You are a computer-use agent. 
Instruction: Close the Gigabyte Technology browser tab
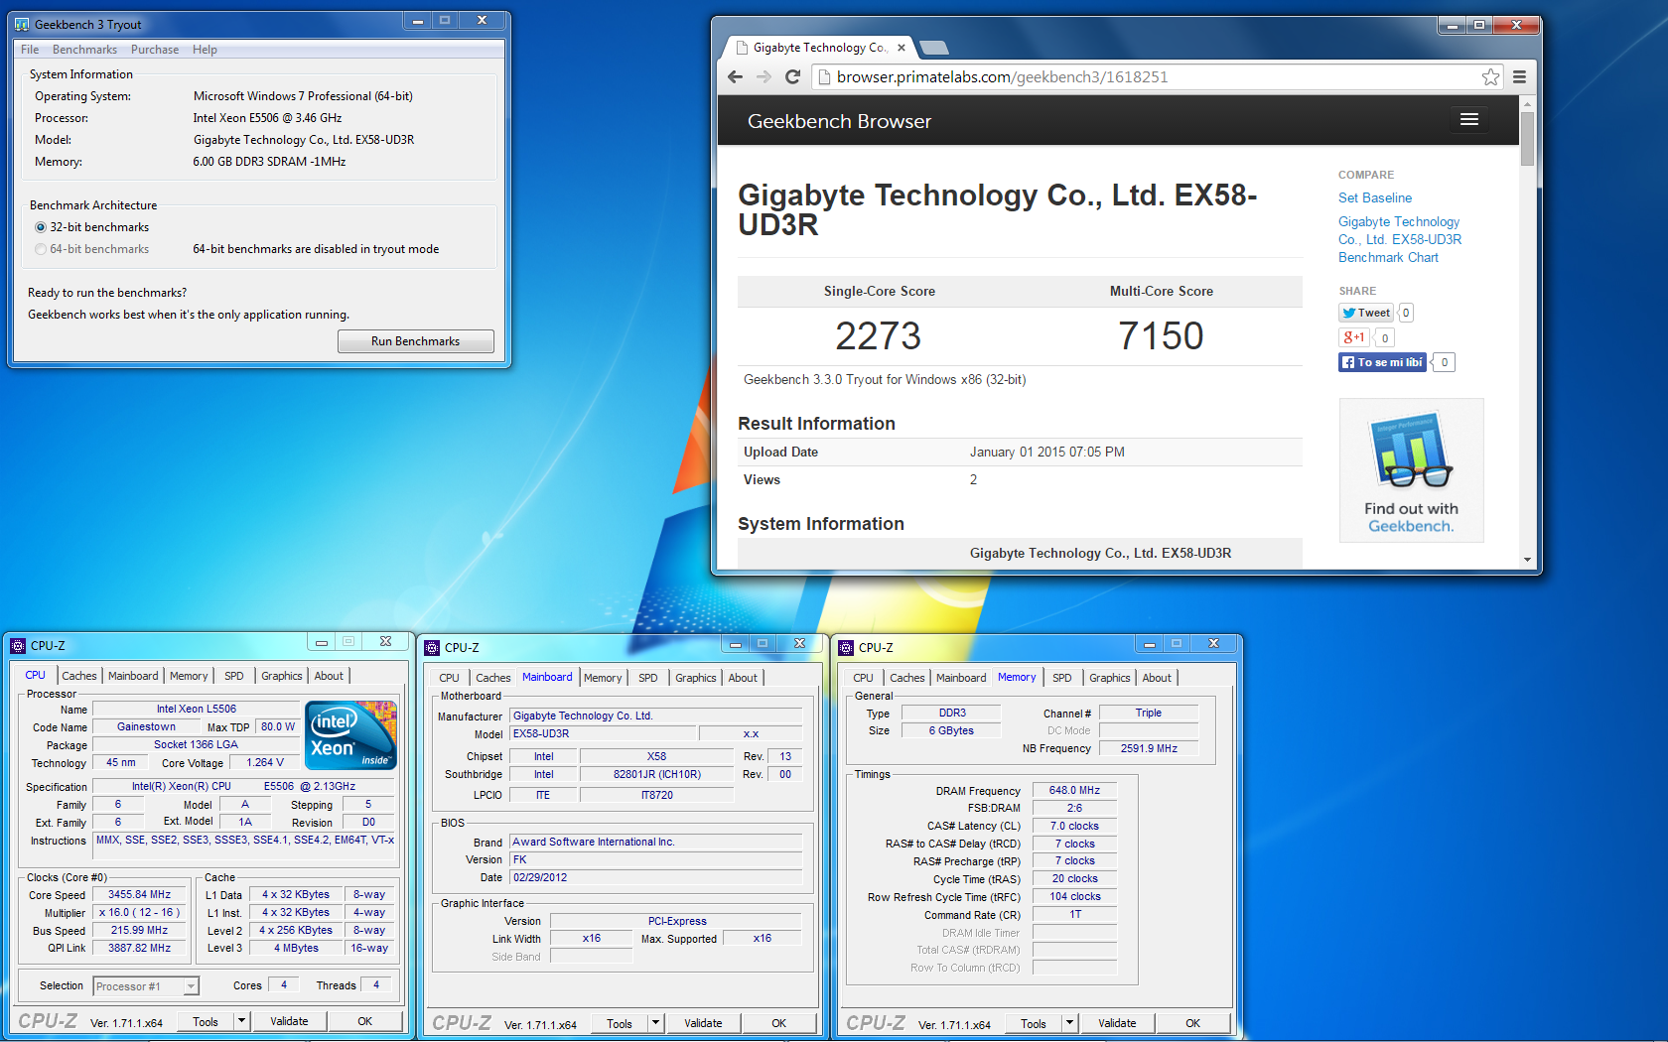[902, 48]
